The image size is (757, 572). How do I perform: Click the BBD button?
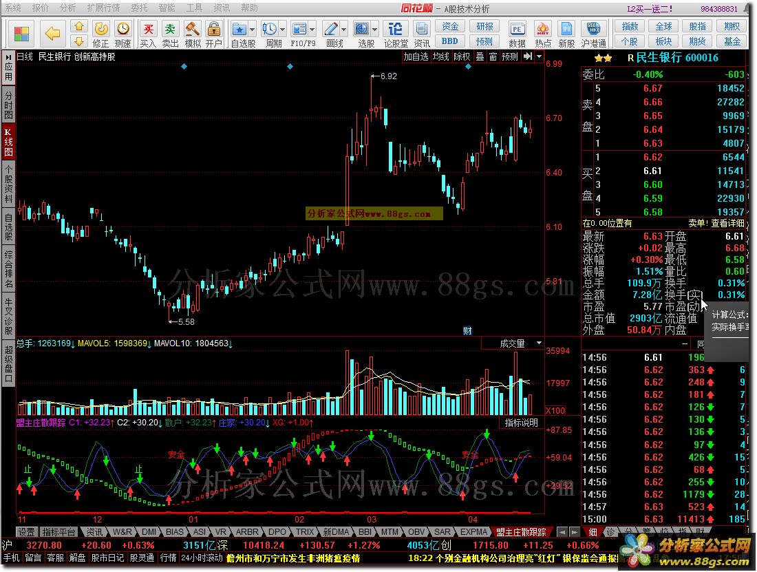click(x=450, y=41)
